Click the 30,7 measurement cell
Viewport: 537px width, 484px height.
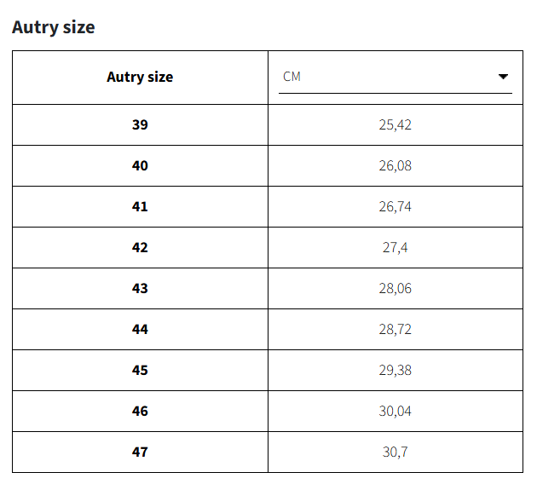[x=395, y=452]
